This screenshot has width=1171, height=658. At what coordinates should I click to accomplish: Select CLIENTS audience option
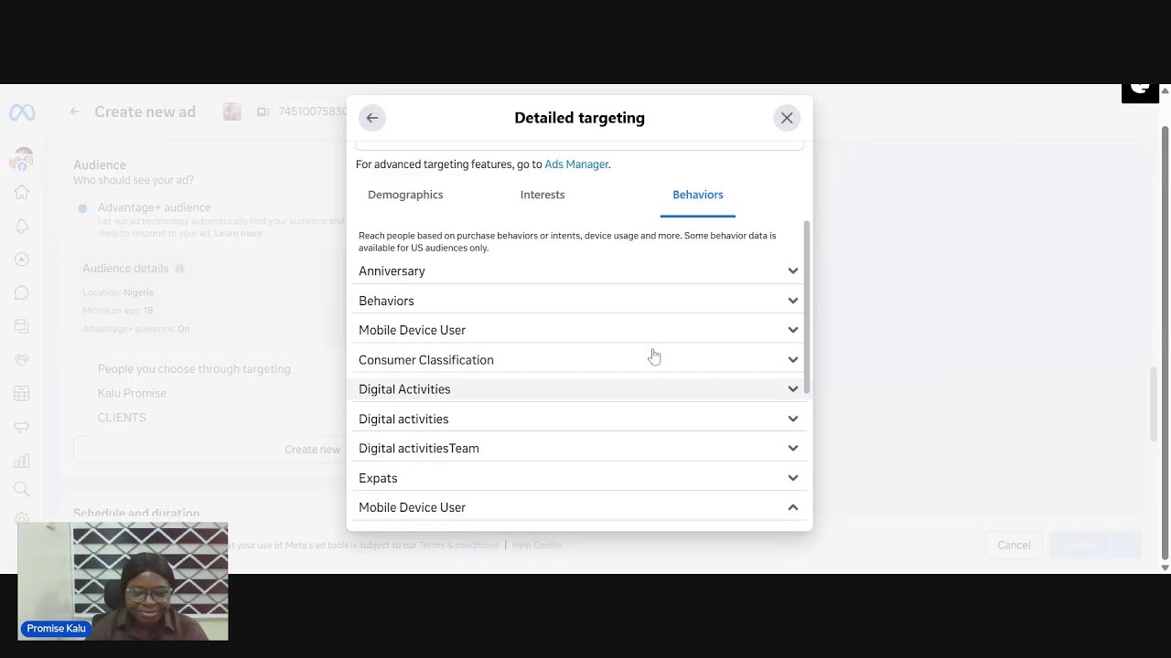[122, 418]
